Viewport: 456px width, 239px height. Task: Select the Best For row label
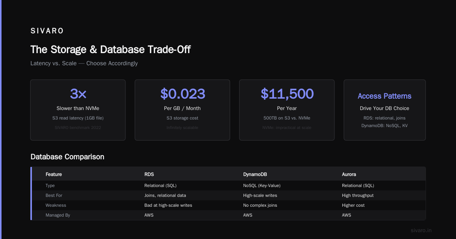pos(54,195)
